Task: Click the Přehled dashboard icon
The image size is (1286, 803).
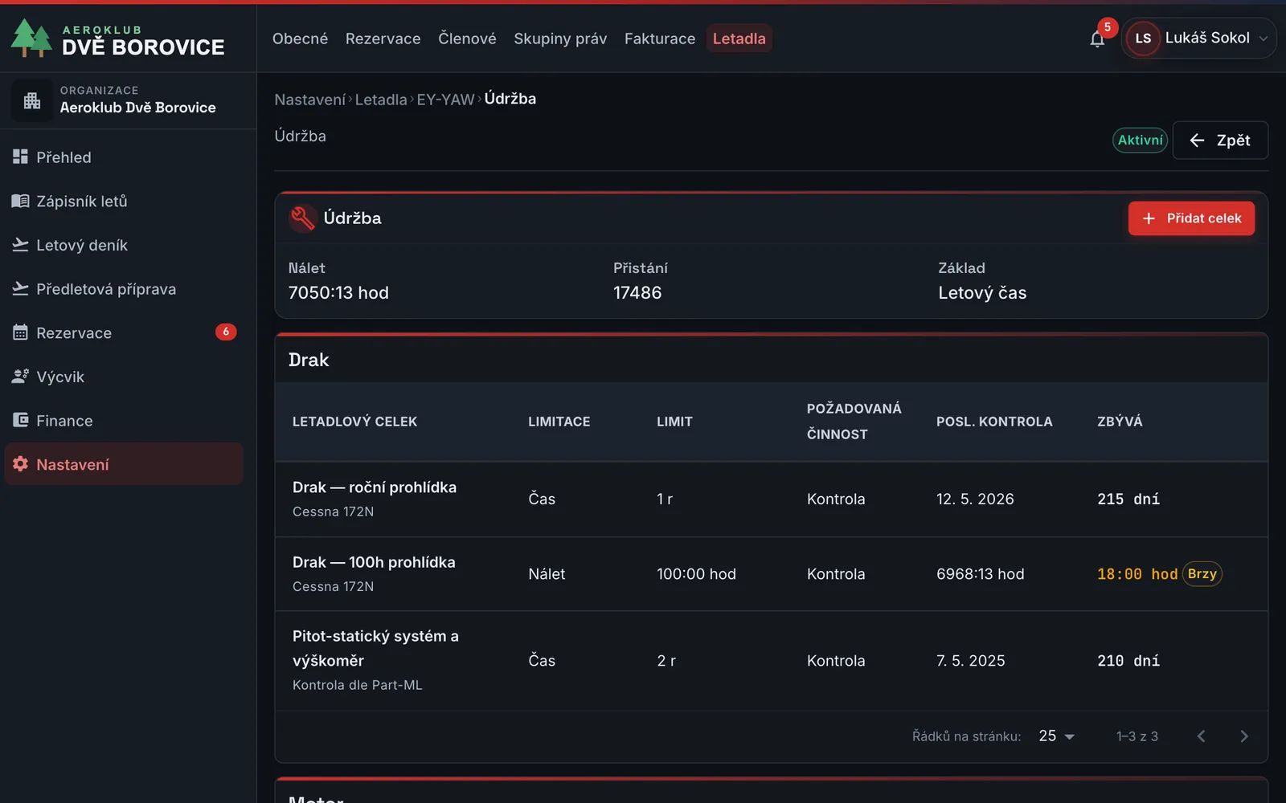Action: click(x=20, y=157)
